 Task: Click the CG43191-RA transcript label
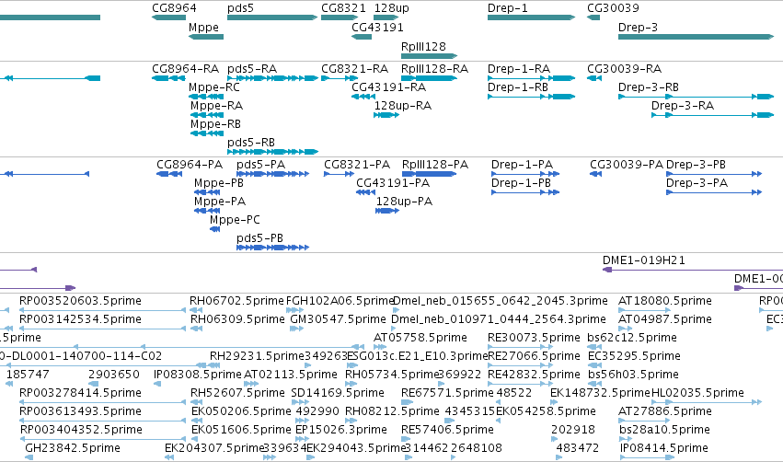point(389,87)
